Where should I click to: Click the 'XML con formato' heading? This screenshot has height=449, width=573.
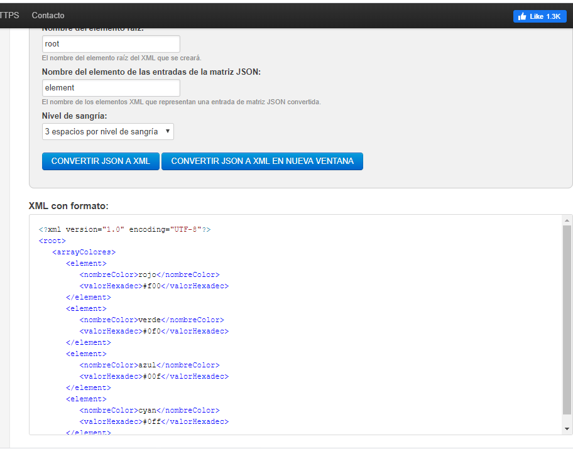(x=68, y=205)
